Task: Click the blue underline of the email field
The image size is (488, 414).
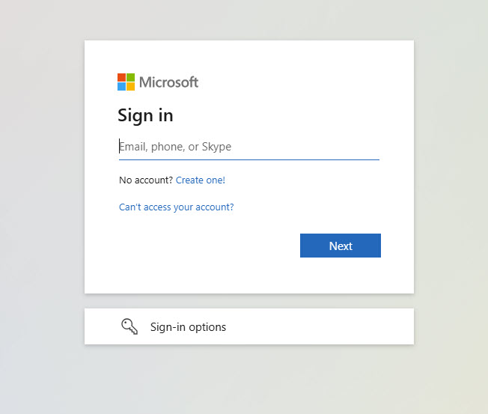Action: point(249,159)
